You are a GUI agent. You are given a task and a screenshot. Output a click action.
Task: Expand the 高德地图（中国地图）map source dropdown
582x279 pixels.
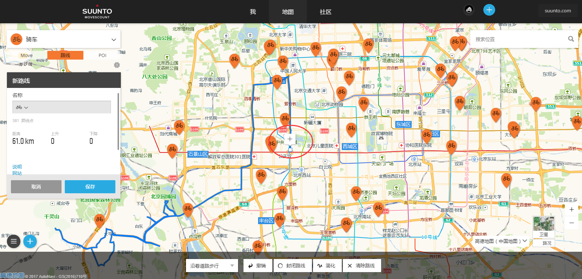click(501, 241)
